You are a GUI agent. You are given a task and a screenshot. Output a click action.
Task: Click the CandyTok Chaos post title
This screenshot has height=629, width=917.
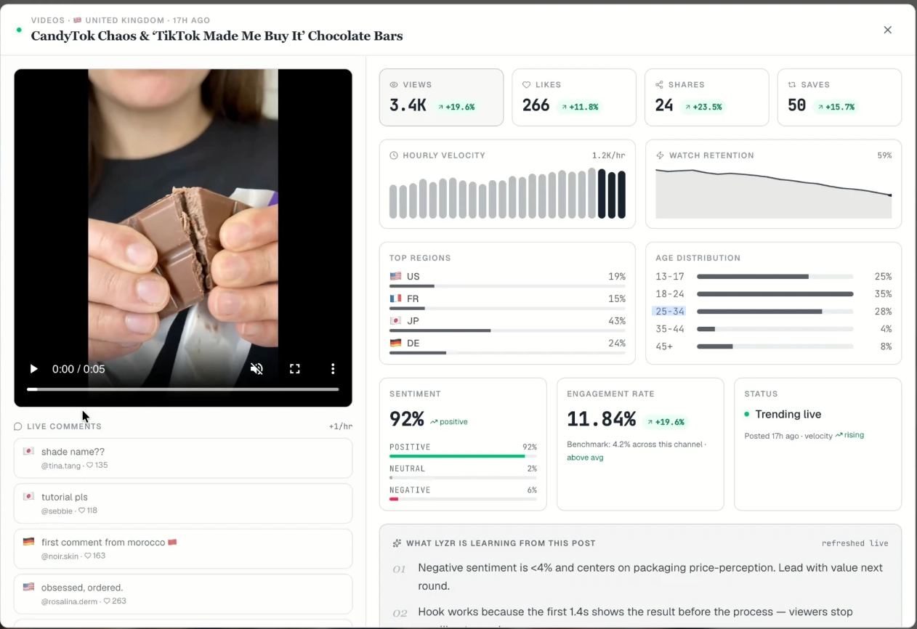point(217,36)
